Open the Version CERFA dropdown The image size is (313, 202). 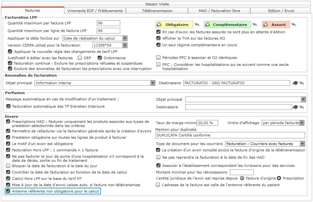click(x=125, y=45)
